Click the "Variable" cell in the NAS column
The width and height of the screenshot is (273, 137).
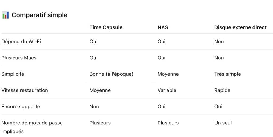[x=167, y=90]
